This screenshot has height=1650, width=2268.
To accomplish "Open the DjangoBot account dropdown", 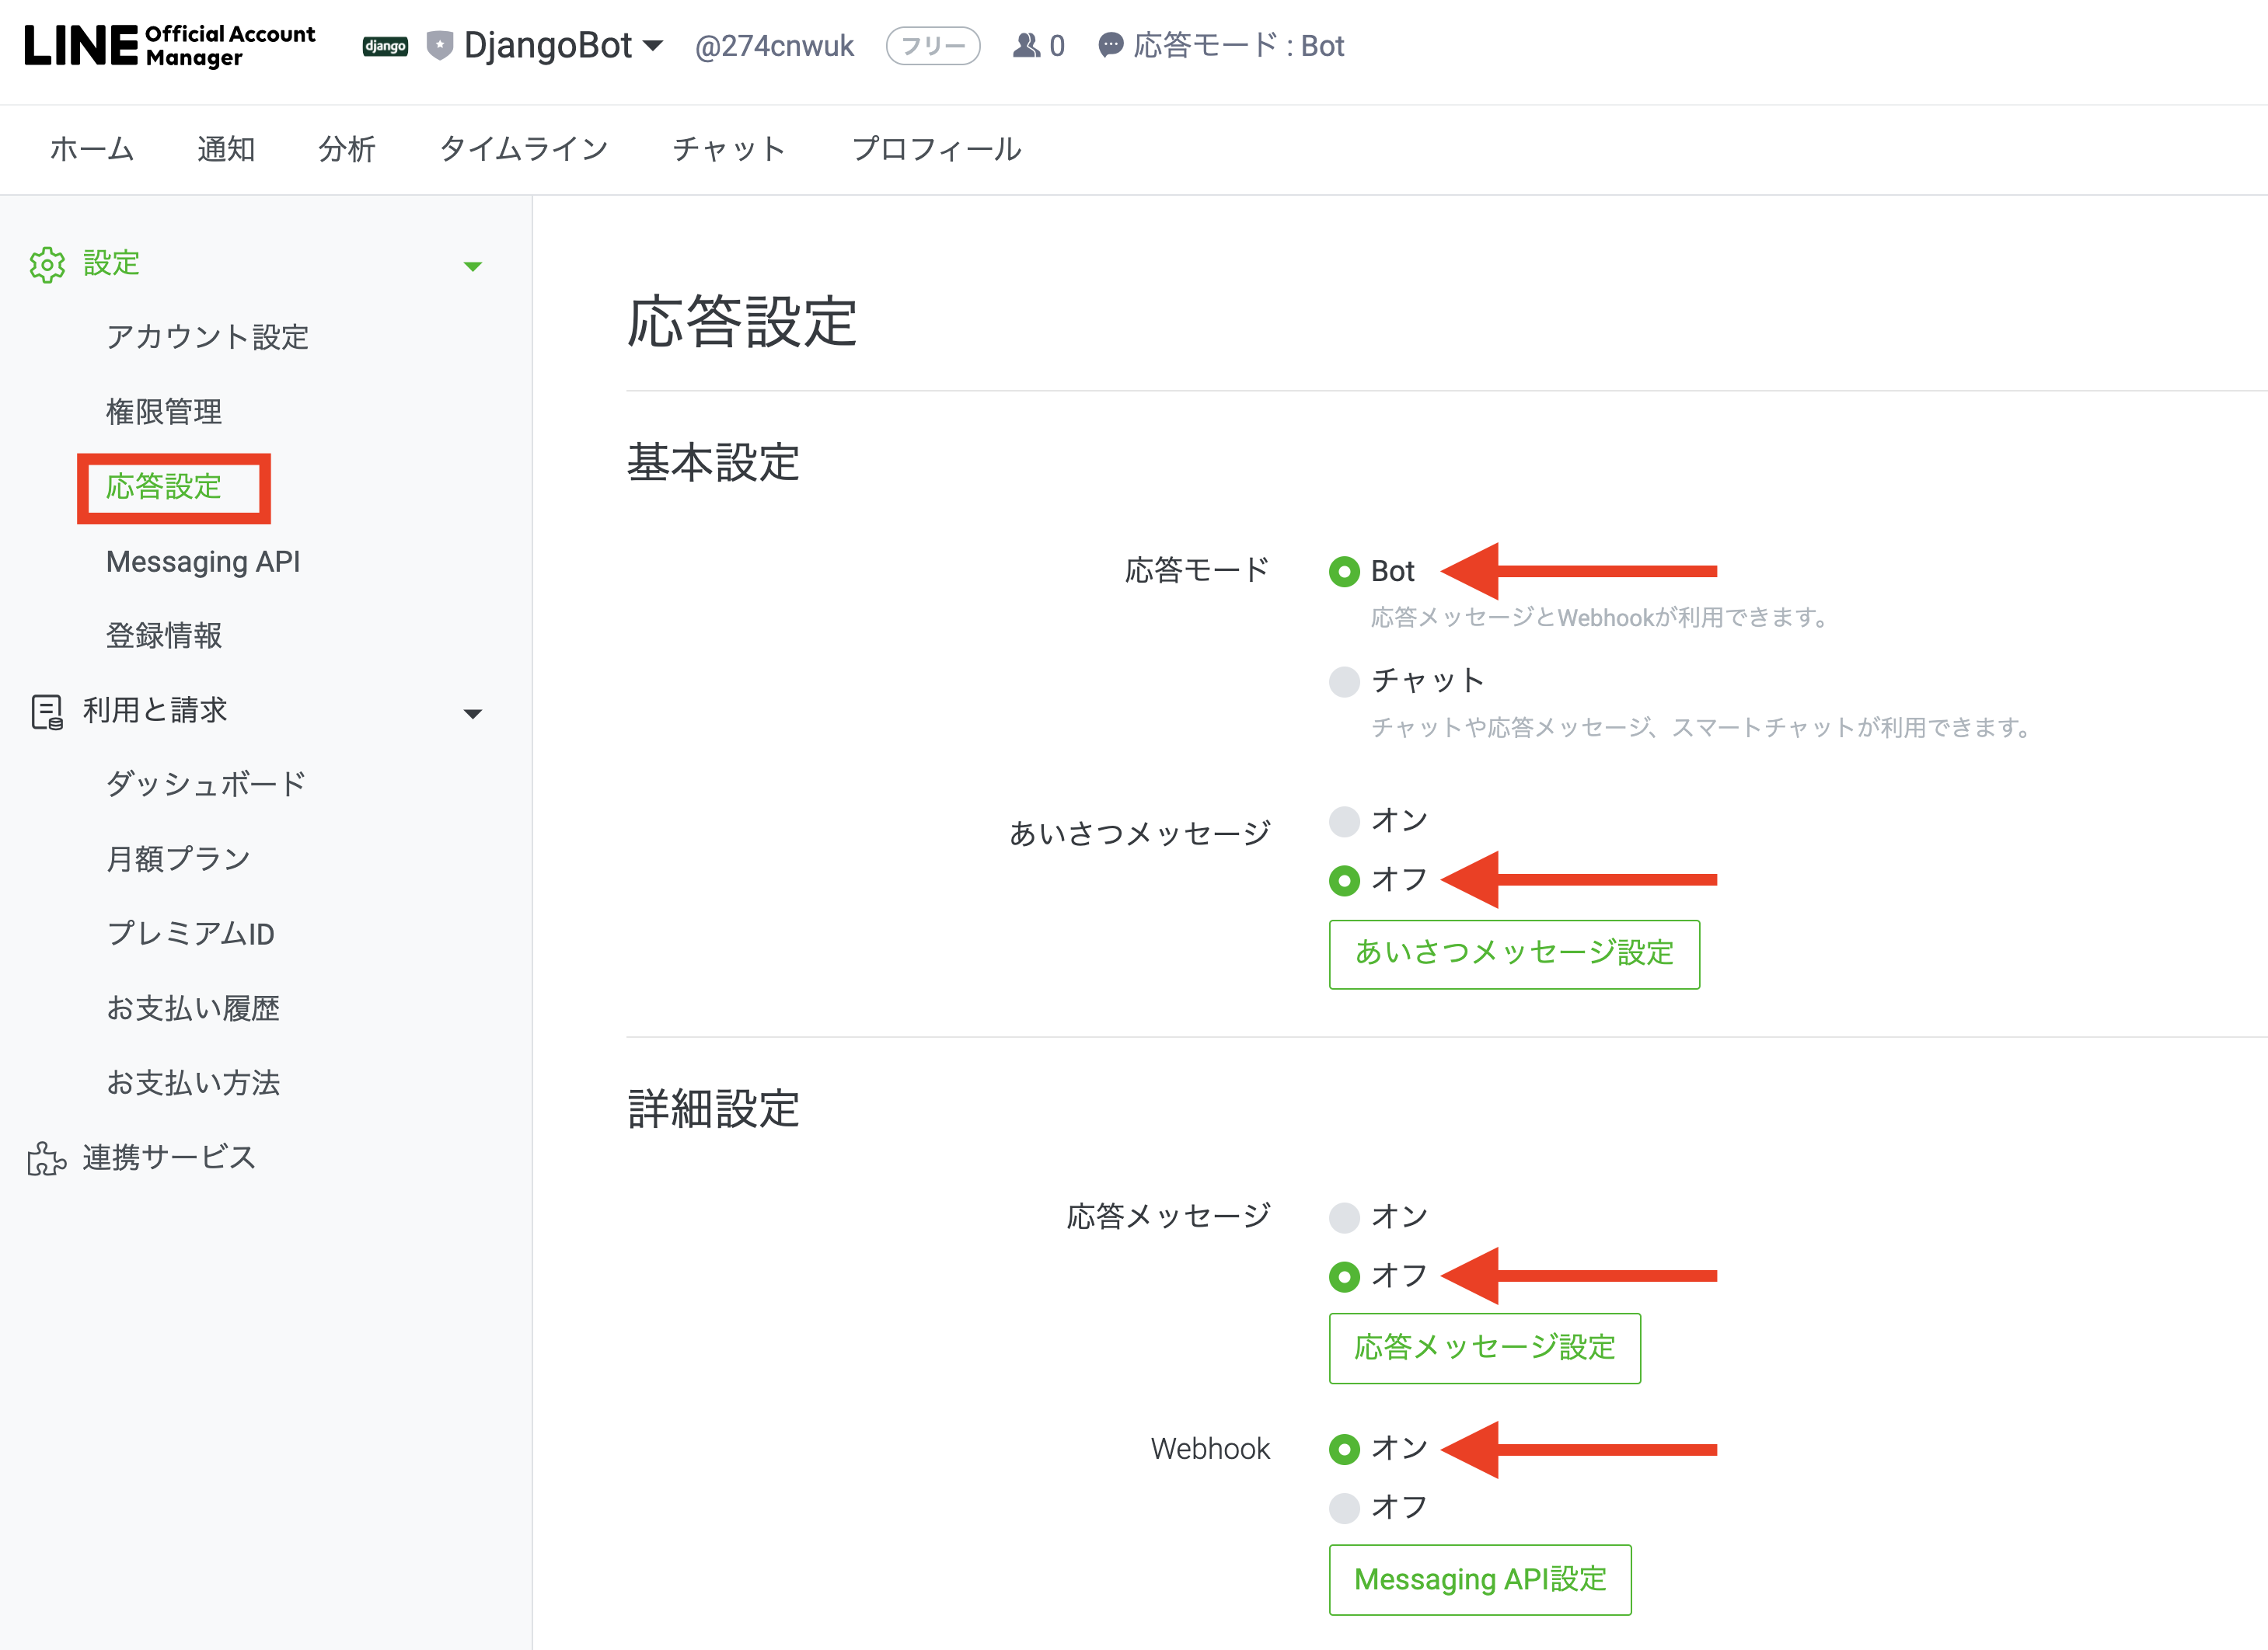I will click(653, 45).
